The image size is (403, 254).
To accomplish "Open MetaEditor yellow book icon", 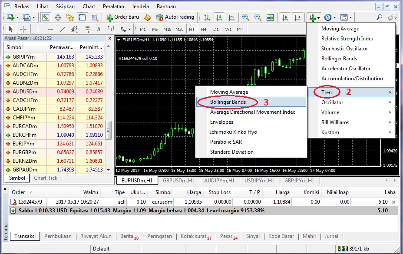I will pos(148,17).
